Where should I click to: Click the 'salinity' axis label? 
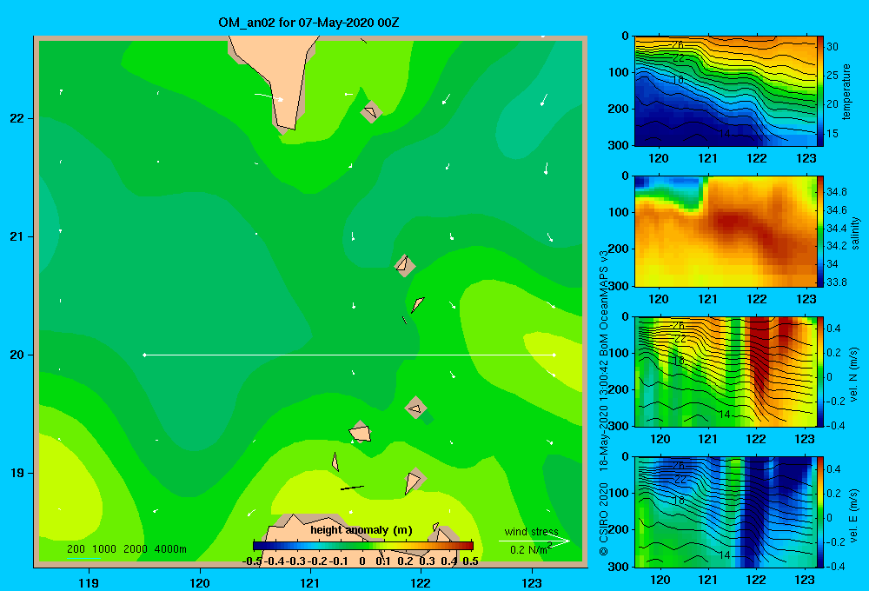[855, 233]
